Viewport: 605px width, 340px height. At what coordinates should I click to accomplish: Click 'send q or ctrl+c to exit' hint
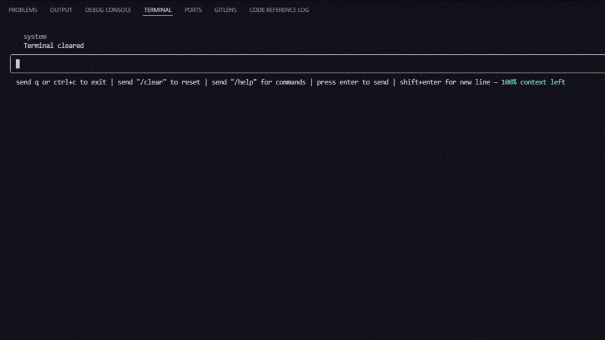[x=61, y=82]
